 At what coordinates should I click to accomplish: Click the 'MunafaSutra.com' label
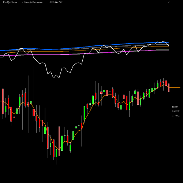coord(33,2)
